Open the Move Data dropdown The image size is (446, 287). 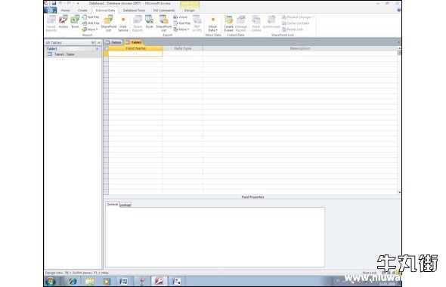tap(212, 23)
